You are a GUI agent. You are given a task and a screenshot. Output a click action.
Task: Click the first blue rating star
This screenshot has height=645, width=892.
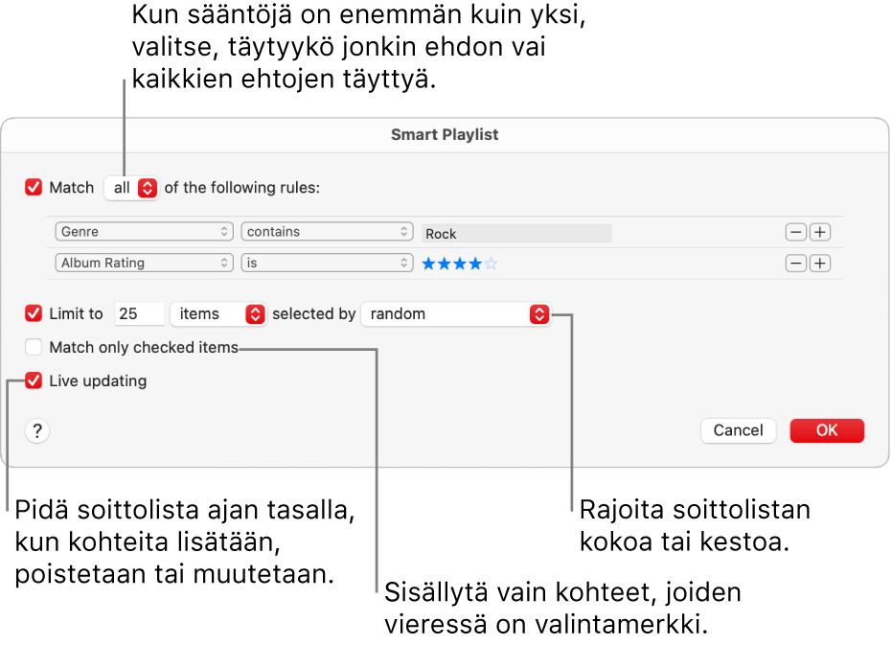pos(428,264)
